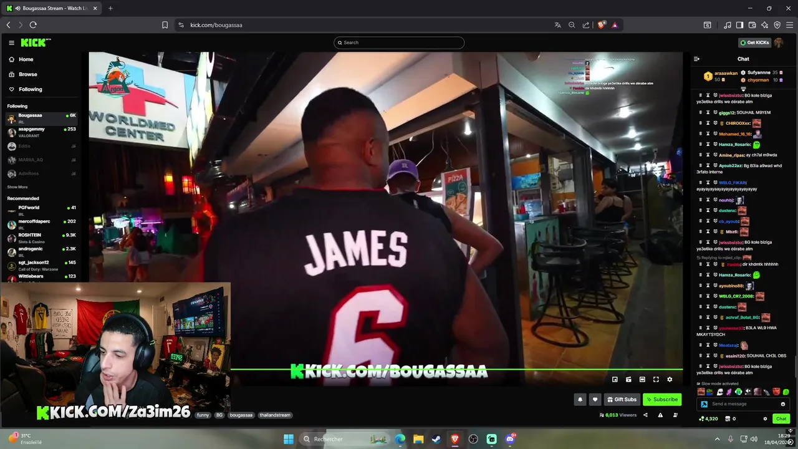The width and height of the screenshot is (798, 449).
Task: Zoom out using magnifier icon
Action: [x=572, y=25]
